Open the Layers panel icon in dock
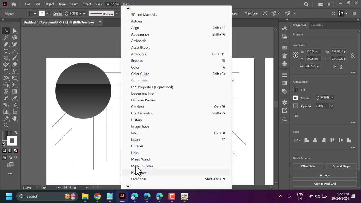This screenshot has width=361, height=203. click(x=284, y=102)
